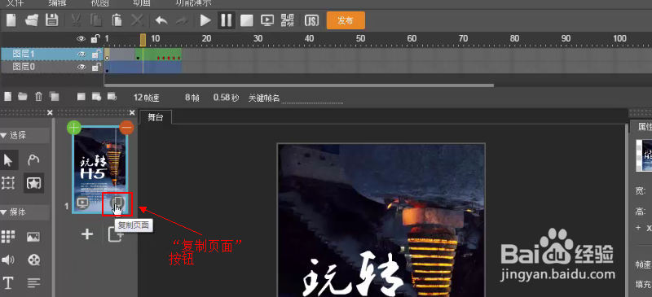Select the arrow selection tool
Screen dimensions: 652x297
pos(9,160)
